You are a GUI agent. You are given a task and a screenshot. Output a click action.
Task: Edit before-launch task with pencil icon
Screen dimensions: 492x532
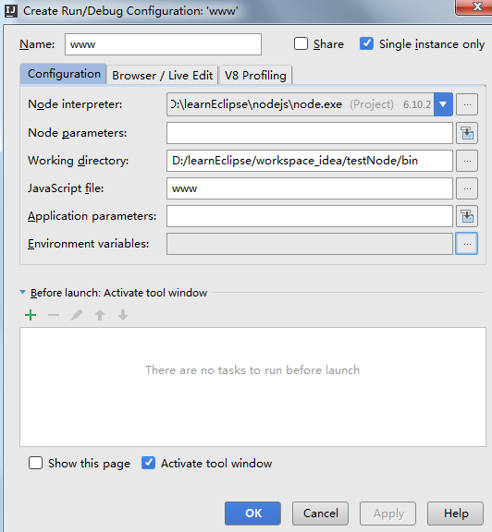pos(77,315)
